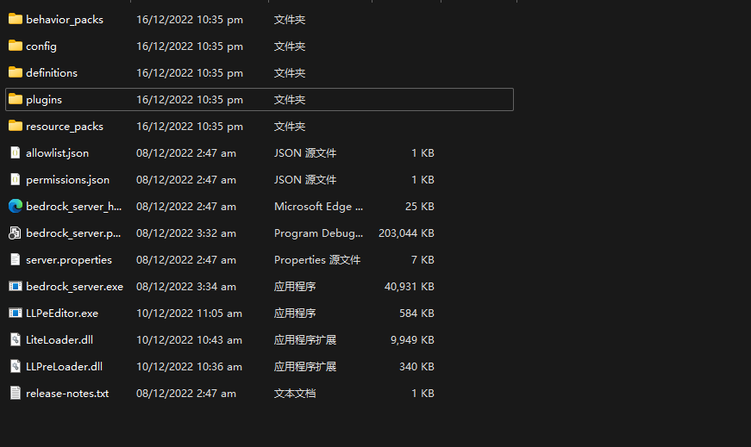Select the plugins folder name

coord(44,100)
